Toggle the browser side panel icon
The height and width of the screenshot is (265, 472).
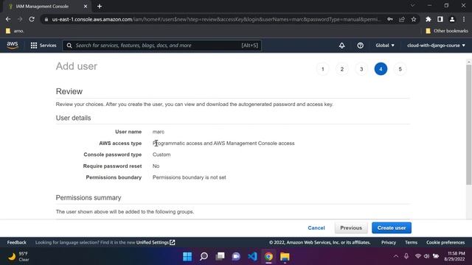tap(440, 19)
